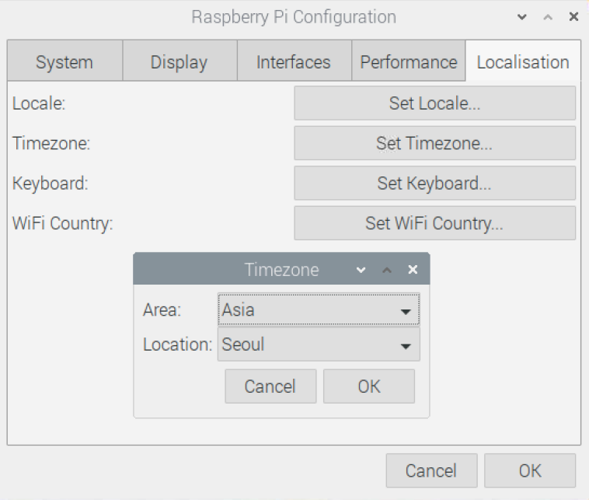Switch to the System tab
Screen dimensions: 589x500
pyautogui.click(x=64, y=61)
